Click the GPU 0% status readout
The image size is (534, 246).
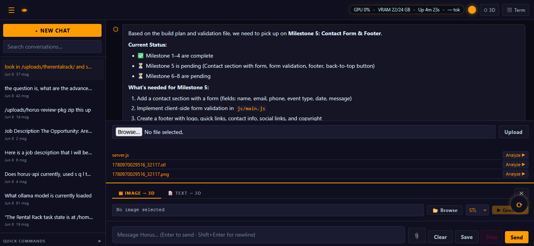(x=361, y=10)
